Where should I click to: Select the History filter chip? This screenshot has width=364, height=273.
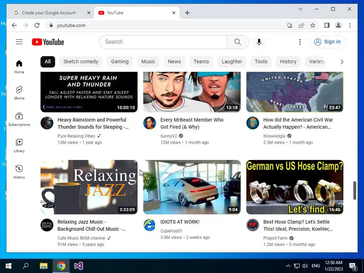[x=288, y=61]
